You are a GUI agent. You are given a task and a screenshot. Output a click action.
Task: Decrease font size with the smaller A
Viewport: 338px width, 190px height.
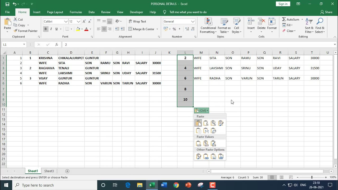[x=90, y=21]
